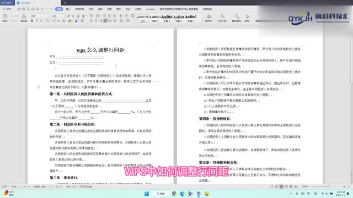Click the taskbar search box
This screenshot has height=198, width=353.
tap(161, 194)
